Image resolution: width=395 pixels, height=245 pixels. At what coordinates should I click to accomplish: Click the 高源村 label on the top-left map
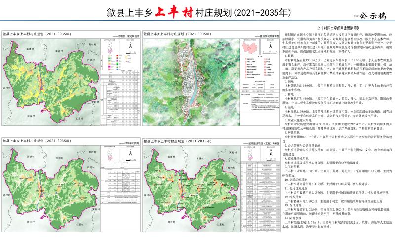(x=30, y=49)
